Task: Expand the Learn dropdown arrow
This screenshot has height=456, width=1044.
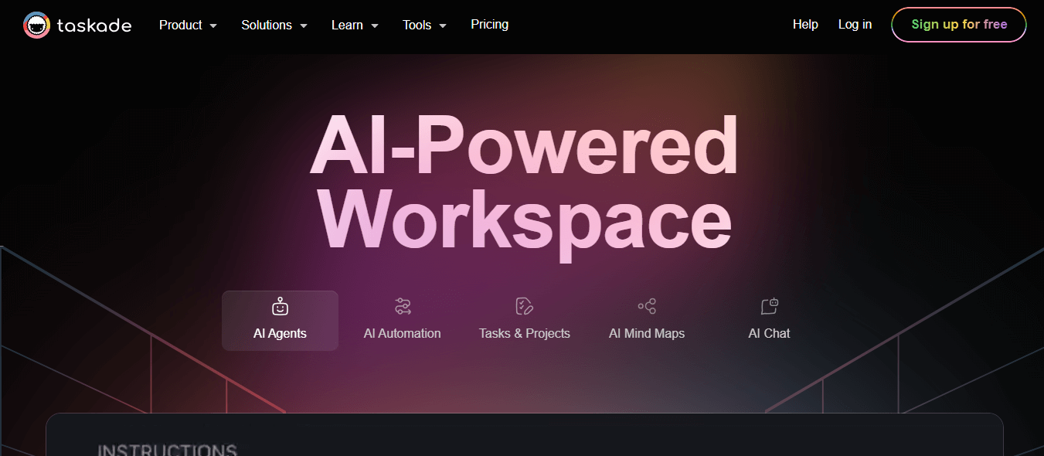Action: [375, 26]
